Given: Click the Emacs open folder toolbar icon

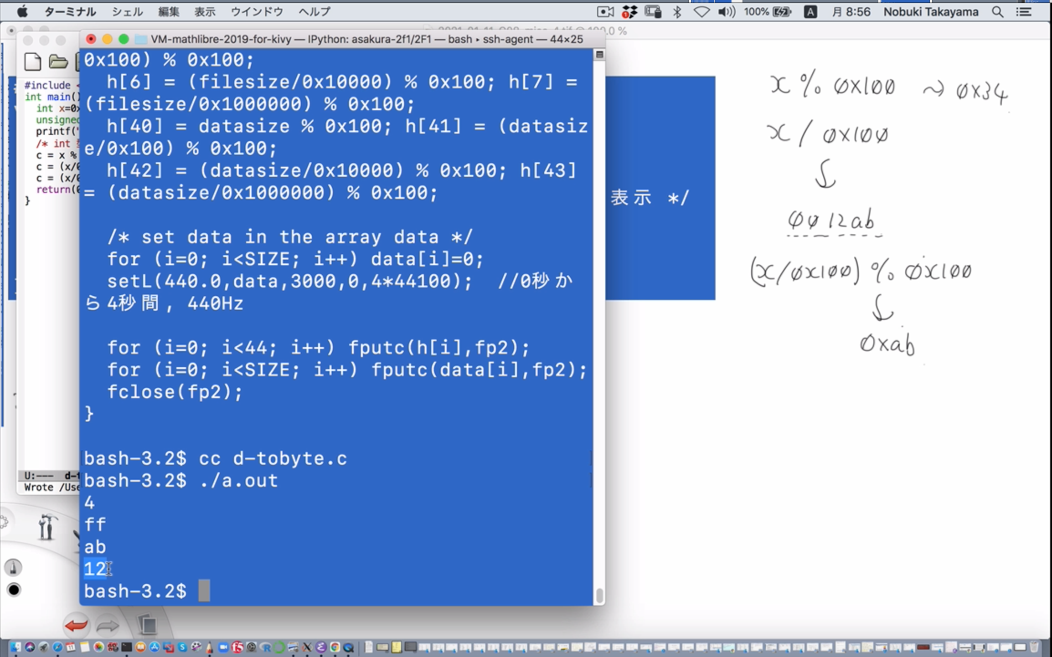Looking at the screenshot, I should [58, 62].
